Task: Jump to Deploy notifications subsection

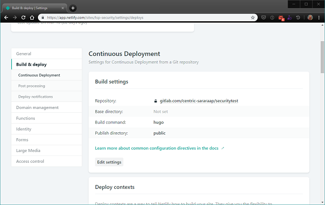Action: coord(47,97)
